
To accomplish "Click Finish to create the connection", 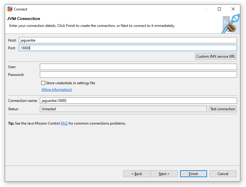I will click(x=193, y=174).
